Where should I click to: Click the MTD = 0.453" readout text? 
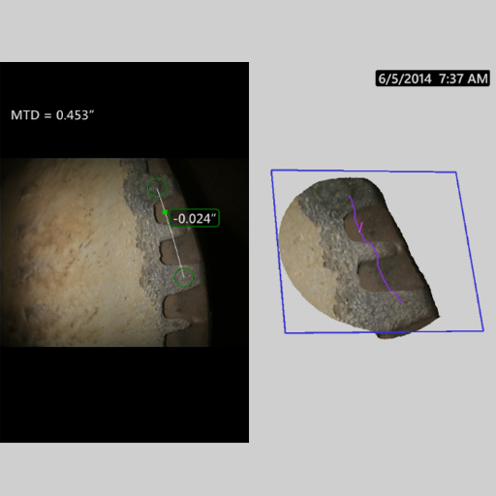pos(52,115)
